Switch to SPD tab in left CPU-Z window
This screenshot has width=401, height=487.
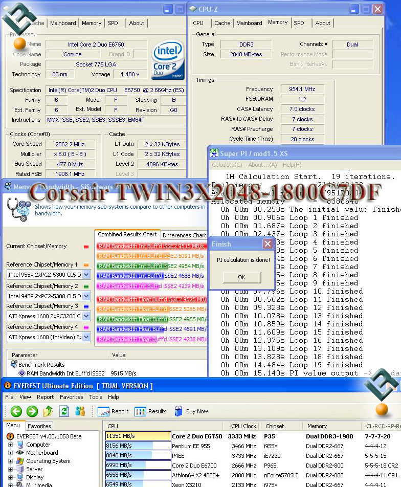point(113,23)
